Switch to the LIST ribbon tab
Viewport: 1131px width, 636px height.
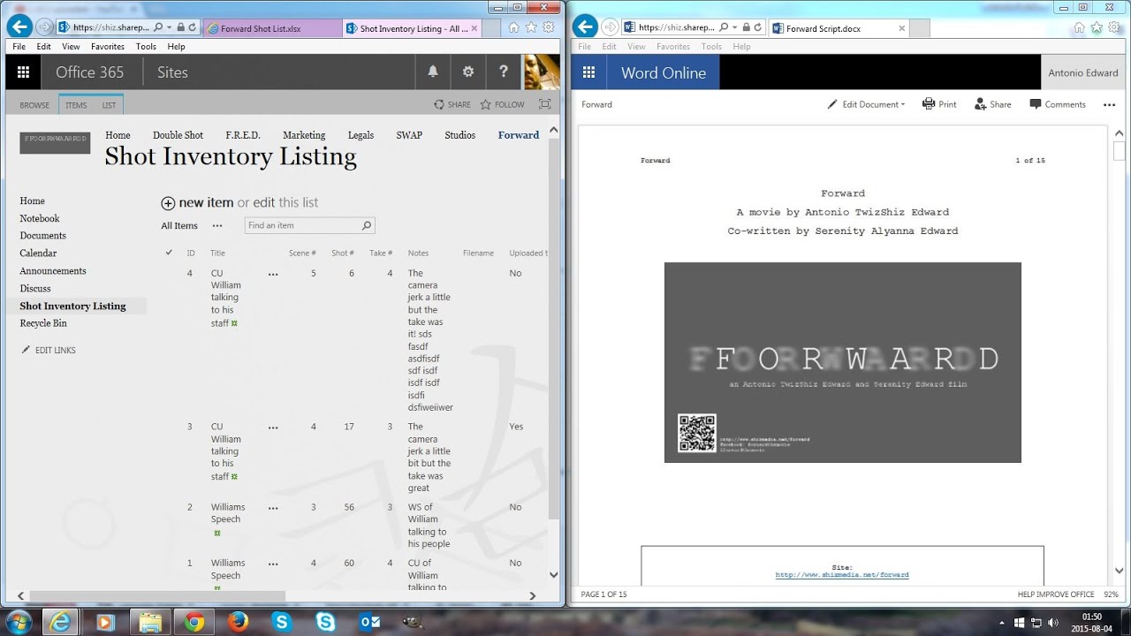pyautogui.click(x=109, y=105)
